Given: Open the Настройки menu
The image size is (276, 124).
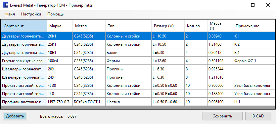Looking at the screenshot, I should [x=31, y=14].
